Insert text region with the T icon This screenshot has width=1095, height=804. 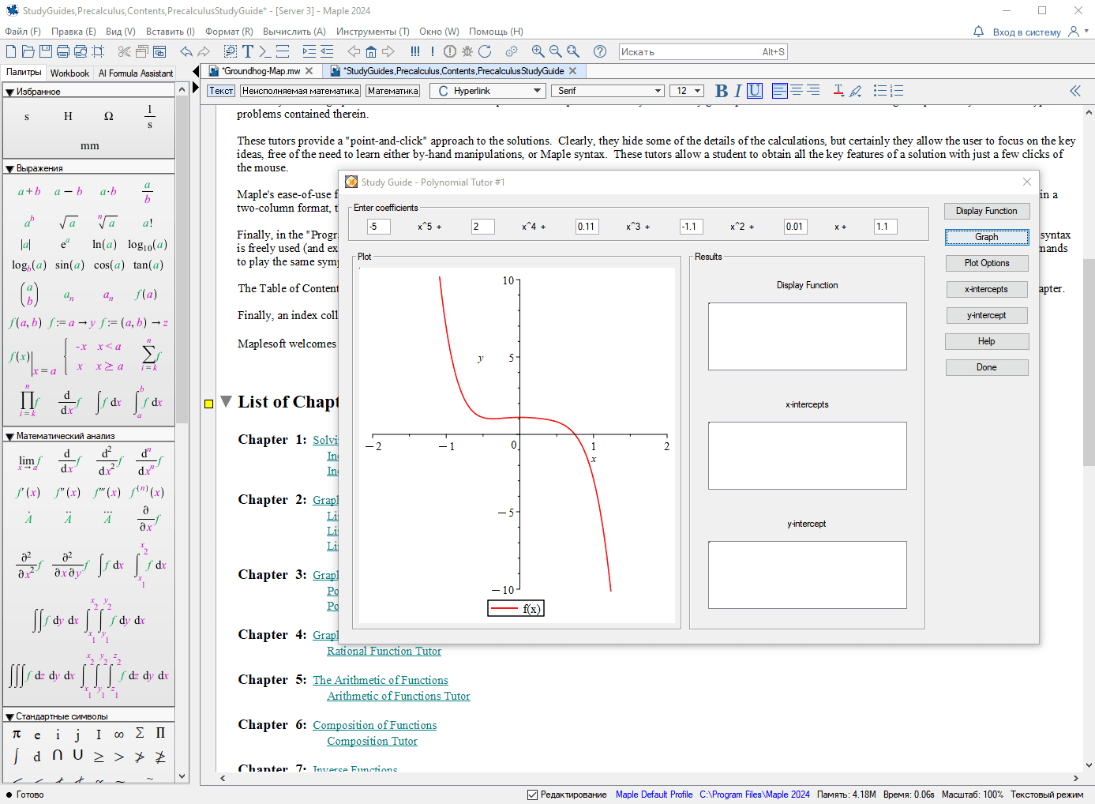(248, 51)
